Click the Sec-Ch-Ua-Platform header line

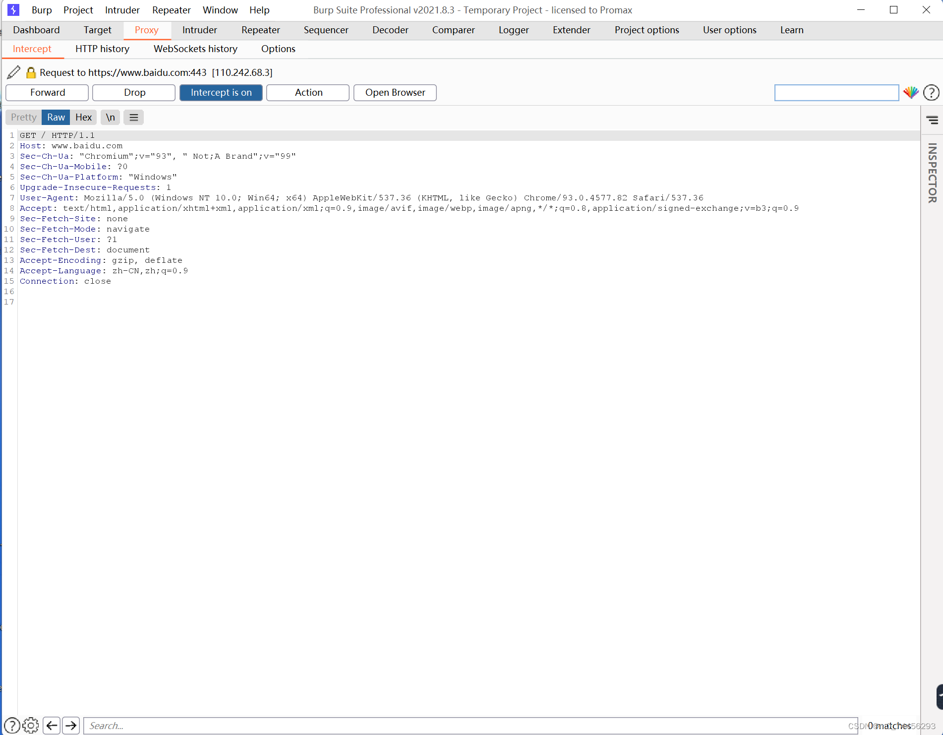point(98,177)
